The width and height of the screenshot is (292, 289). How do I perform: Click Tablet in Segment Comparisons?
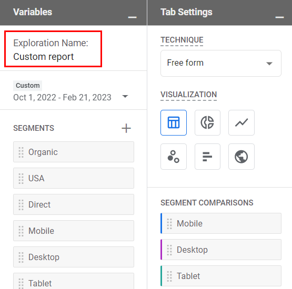(221, 276)
